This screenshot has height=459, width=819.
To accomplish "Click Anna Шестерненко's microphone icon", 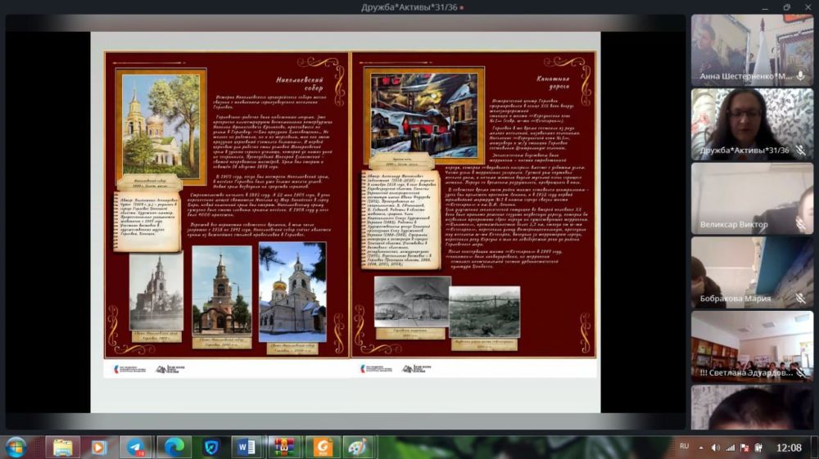I will [801, 76].
